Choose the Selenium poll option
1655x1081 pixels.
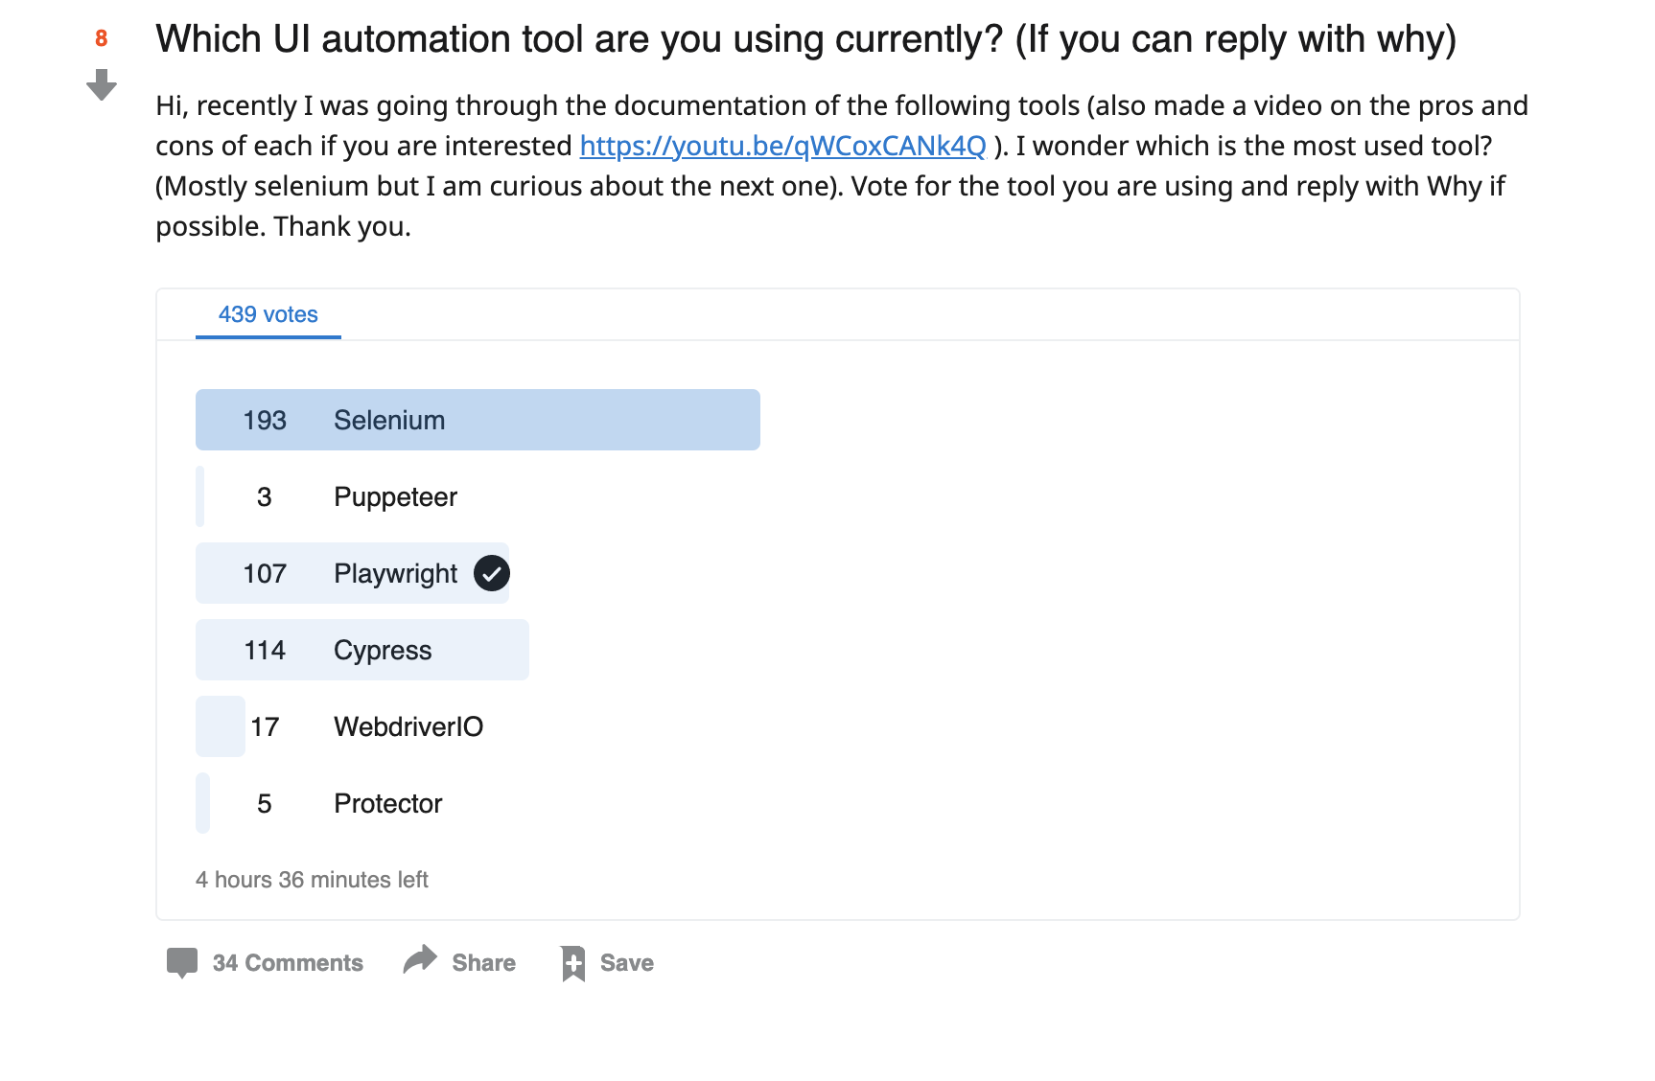click(x=389, y=421)
